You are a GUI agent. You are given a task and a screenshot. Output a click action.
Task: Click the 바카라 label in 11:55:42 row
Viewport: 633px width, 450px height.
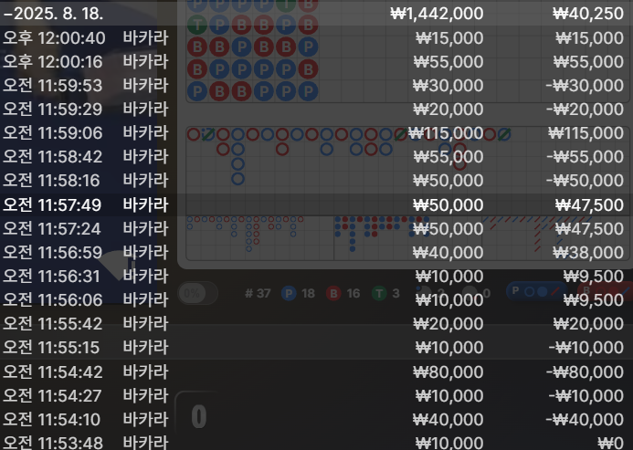click(x=145, y=324)
